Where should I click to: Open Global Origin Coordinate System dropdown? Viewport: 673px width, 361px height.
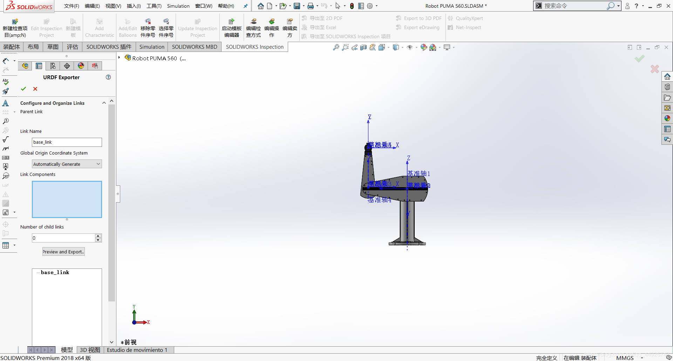click(x=98, y=164)
